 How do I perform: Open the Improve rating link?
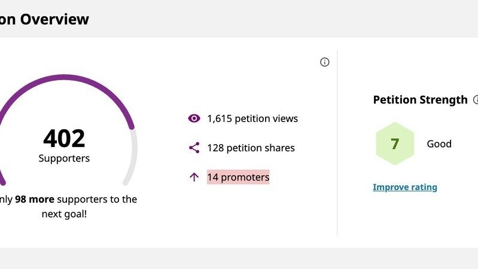pyautogui.click(x=404, y=187)
